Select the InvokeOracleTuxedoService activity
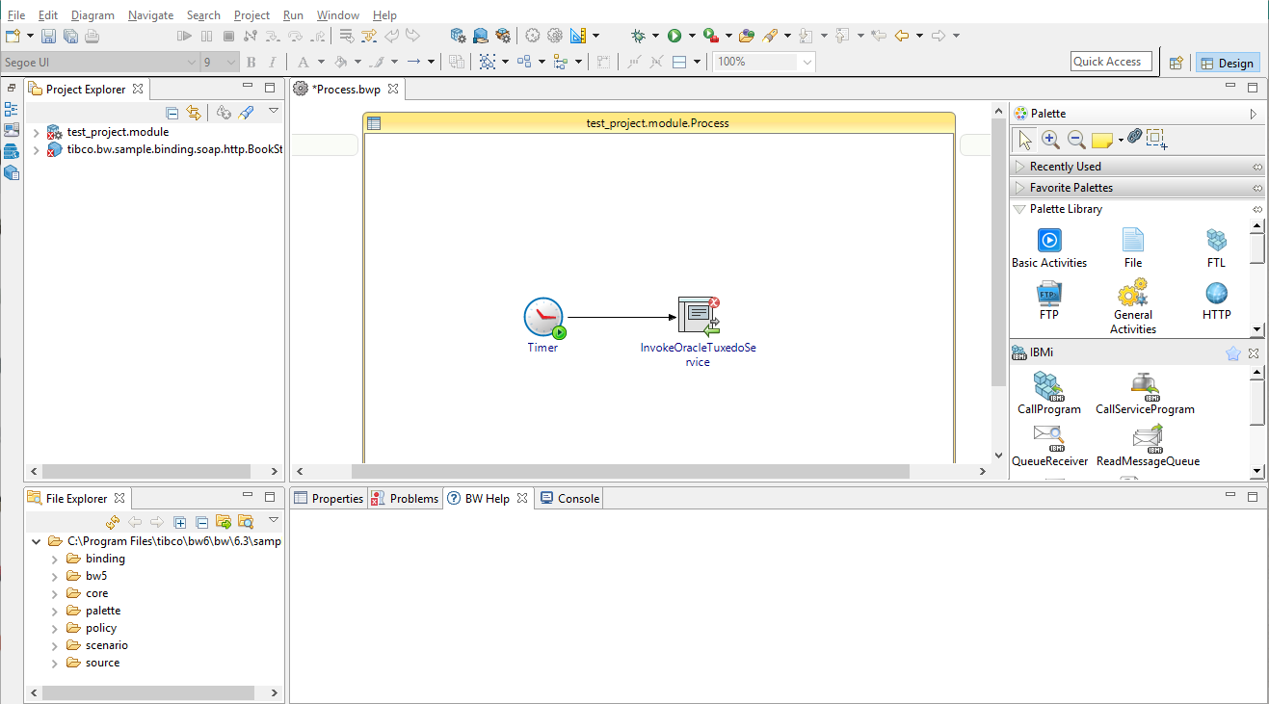The image size is (1269, 704). tap(699, 332)
